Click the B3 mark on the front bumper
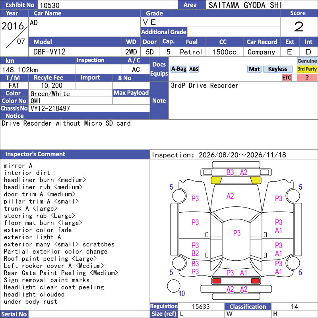Screen dimensions: 318x318 pos(230,173)
